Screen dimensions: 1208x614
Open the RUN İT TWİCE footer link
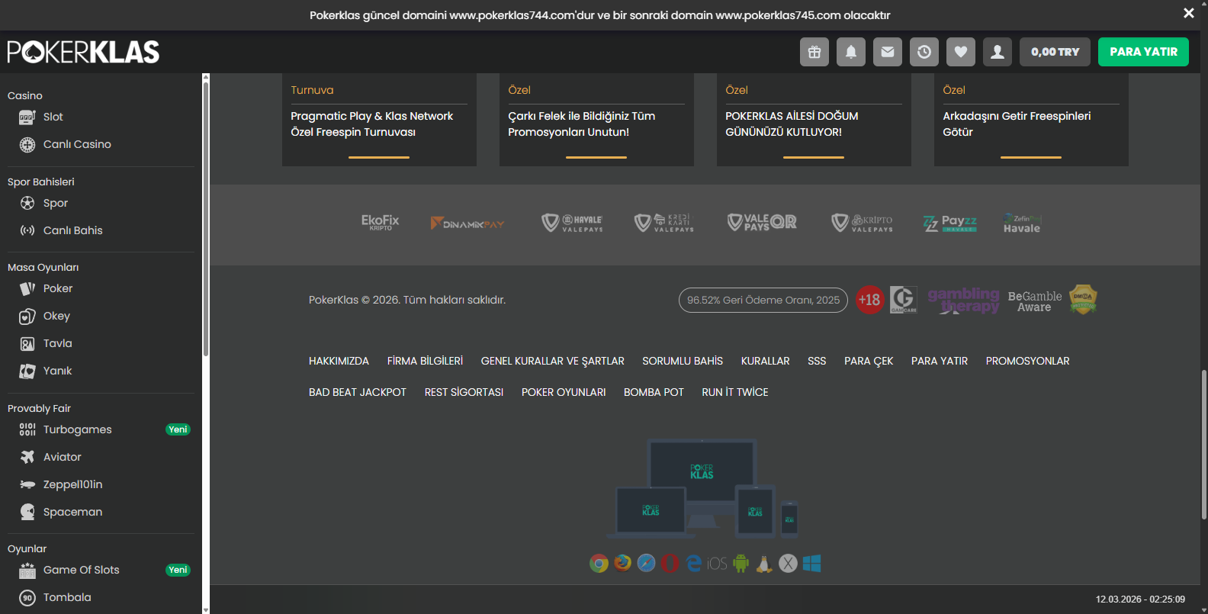(735, 392)
